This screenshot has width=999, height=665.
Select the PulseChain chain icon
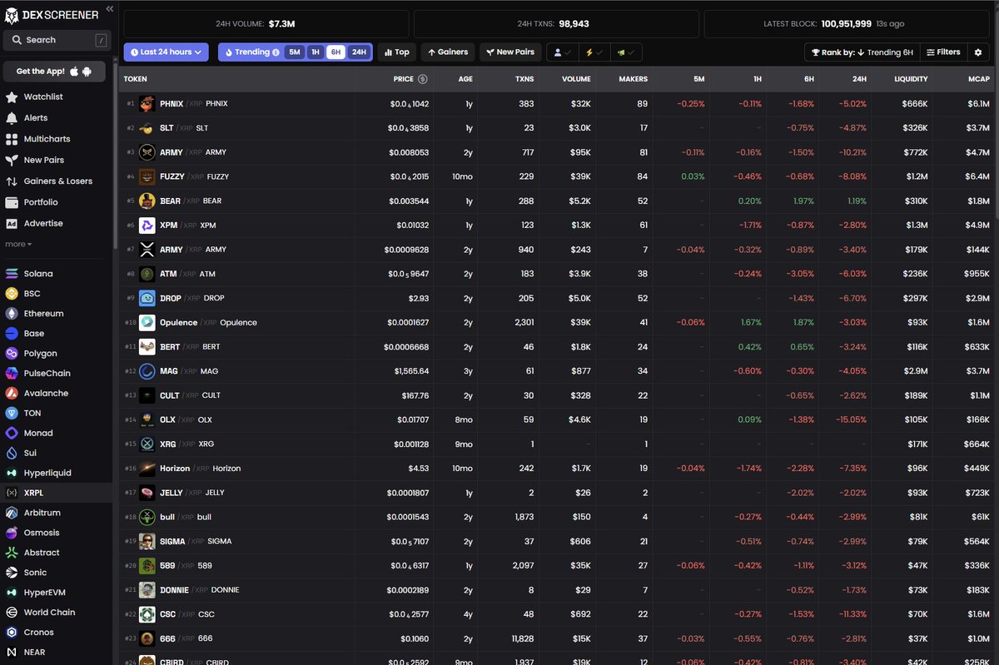click(x=12, y=374)
